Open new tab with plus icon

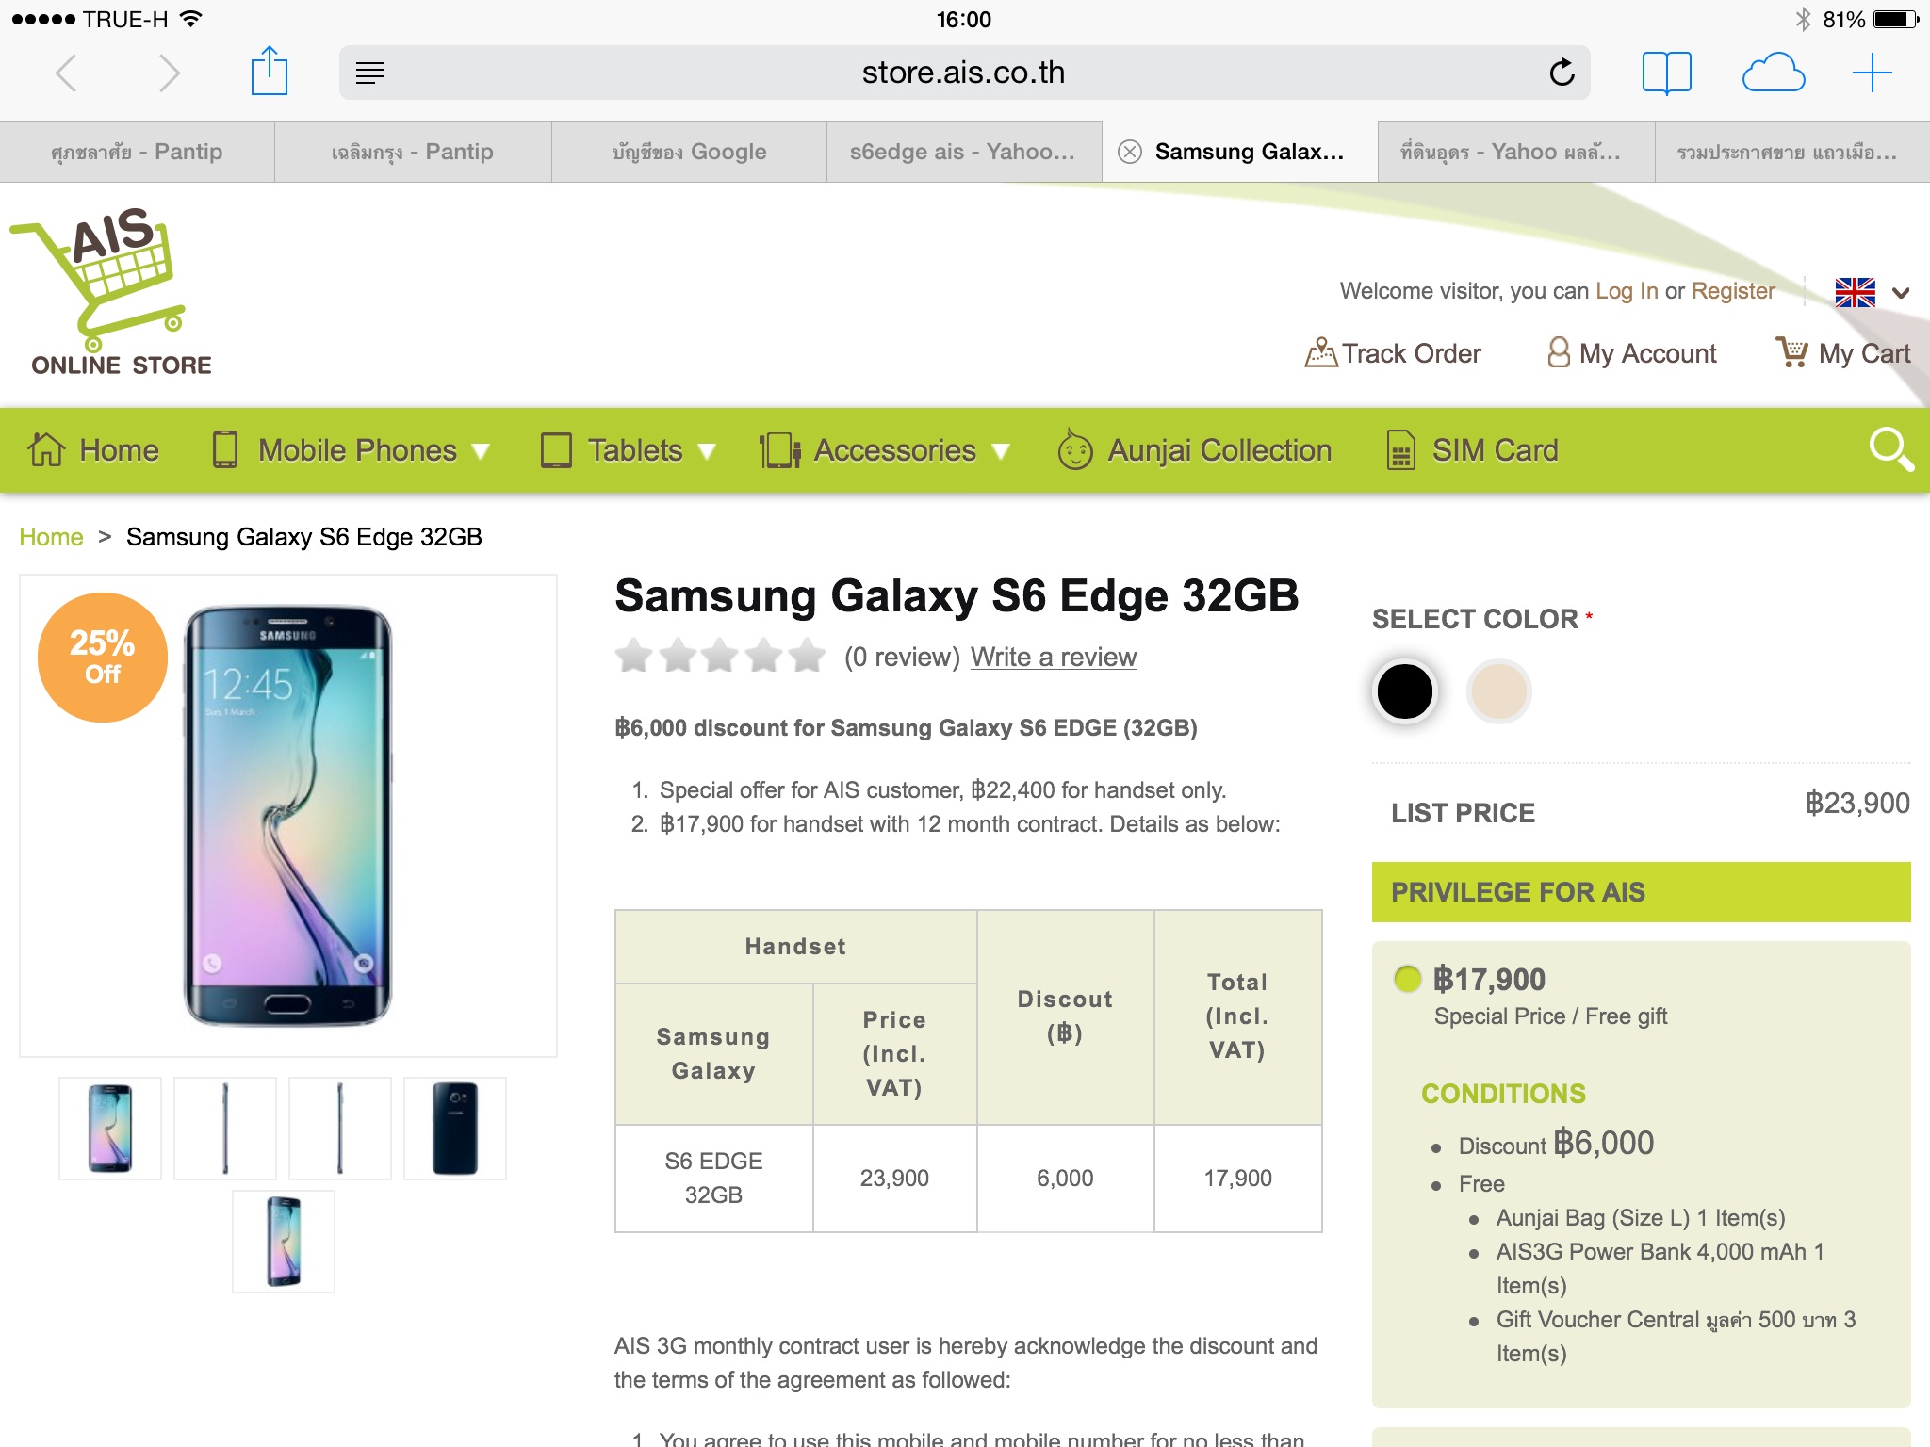pos(1872,73)
